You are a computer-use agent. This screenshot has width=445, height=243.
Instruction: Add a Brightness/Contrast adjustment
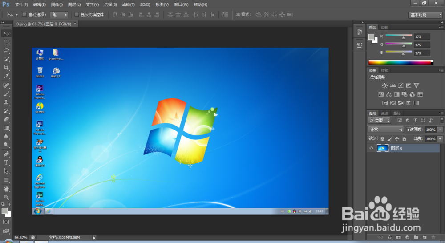[384, 85]
